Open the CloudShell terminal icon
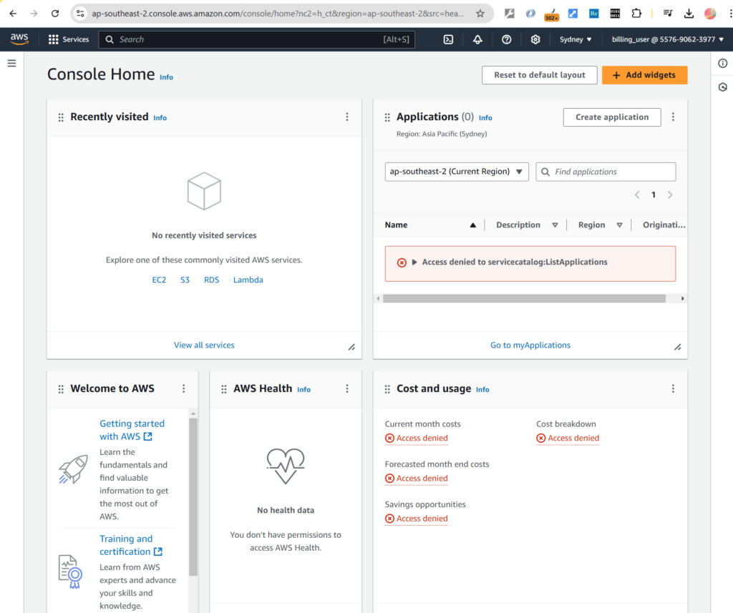Screen dimensions: 733x613 [448, 39]
